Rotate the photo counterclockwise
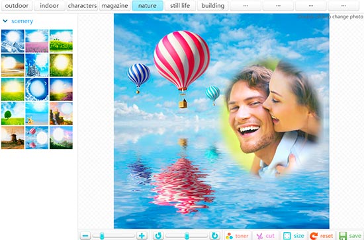Viewport: 364px width, 240px height. pos(158,235)
